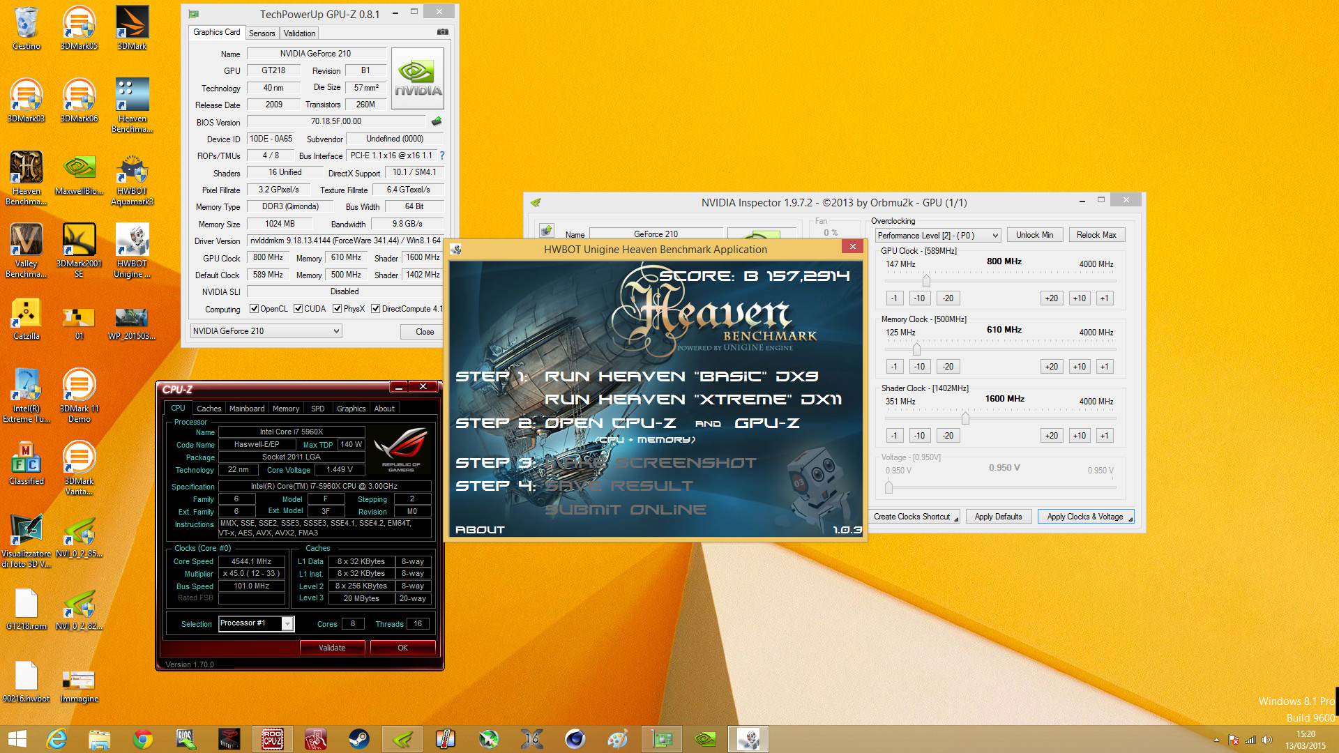Open the NVIDIA GeForce 210 dropdown in GPU-Z
The width and height of the screenshot is (1339, 753).
[x=266, y=331]
